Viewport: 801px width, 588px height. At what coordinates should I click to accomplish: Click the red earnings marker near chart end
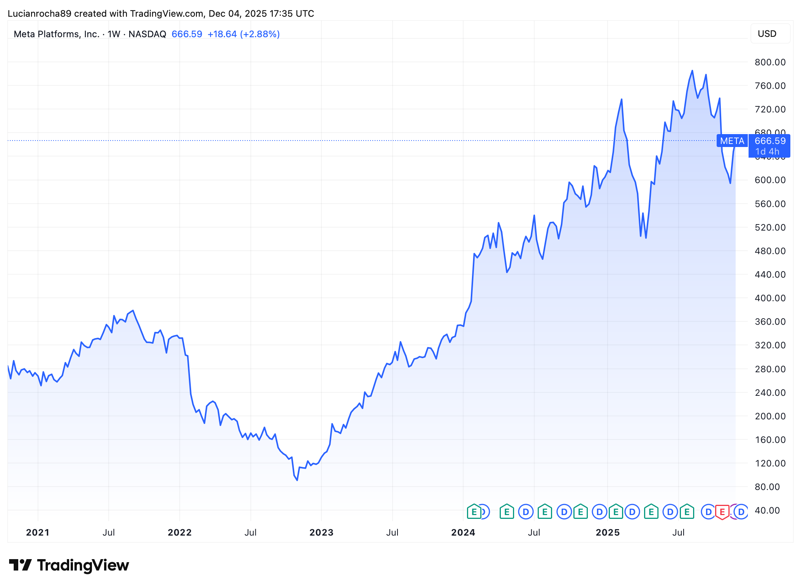(x=722, y=512)
